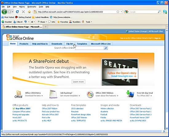
Task: Open StumbleUpon Info speech bubble
Action: [x=52, y=22]
